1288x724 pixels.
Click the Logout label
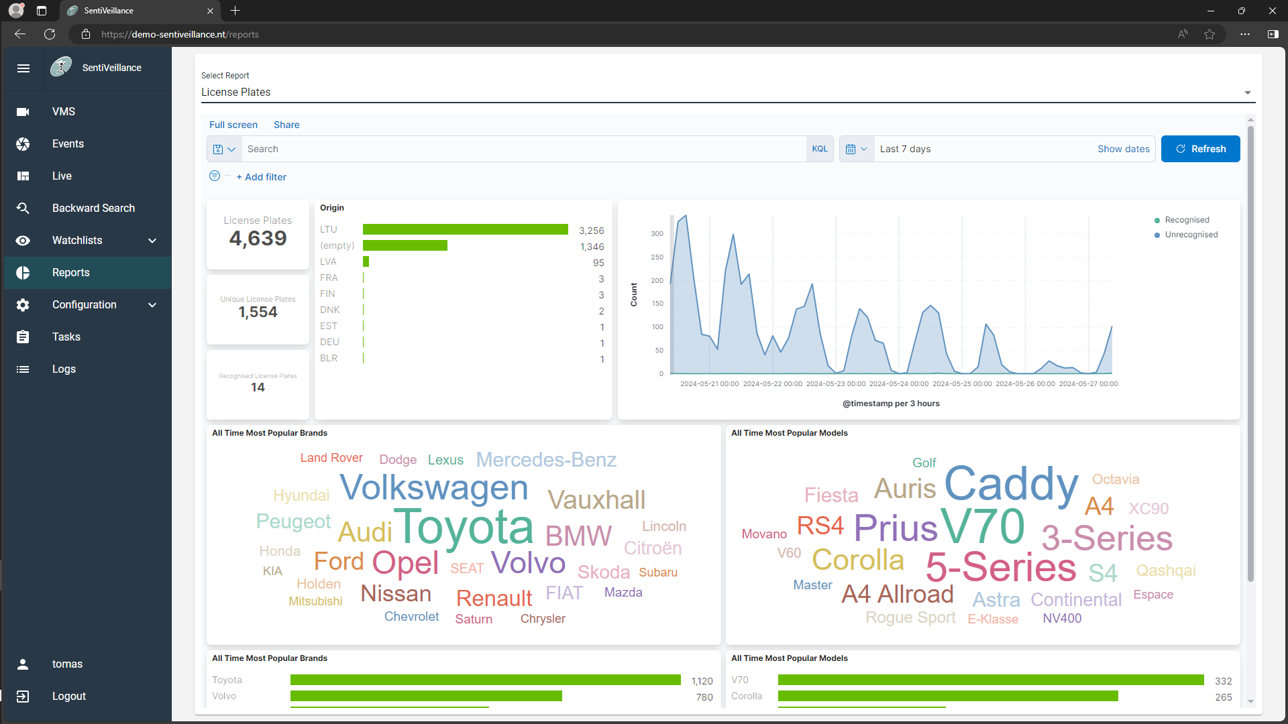click(69, 696)
